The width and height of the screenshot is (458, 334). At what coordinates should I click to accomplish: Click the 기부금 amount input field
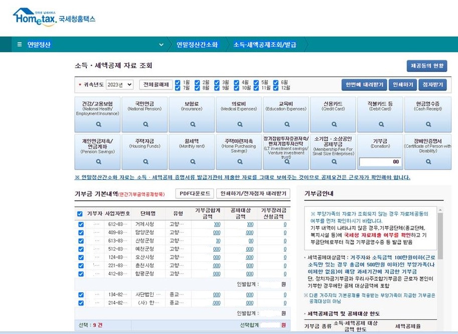pyautogui.click(x=380, y=162)
